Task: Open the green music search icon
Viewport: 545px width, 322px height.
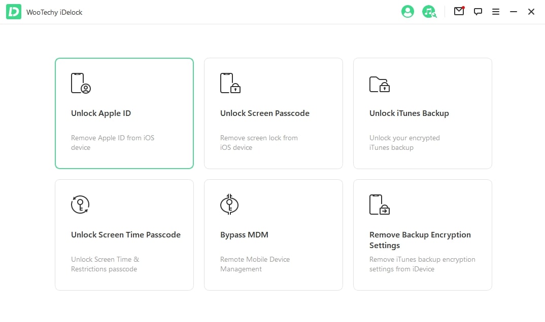Action: click(429, 12)
